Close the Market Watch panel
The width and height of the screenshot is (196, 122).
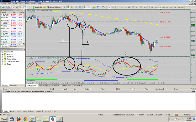(24, 10)
